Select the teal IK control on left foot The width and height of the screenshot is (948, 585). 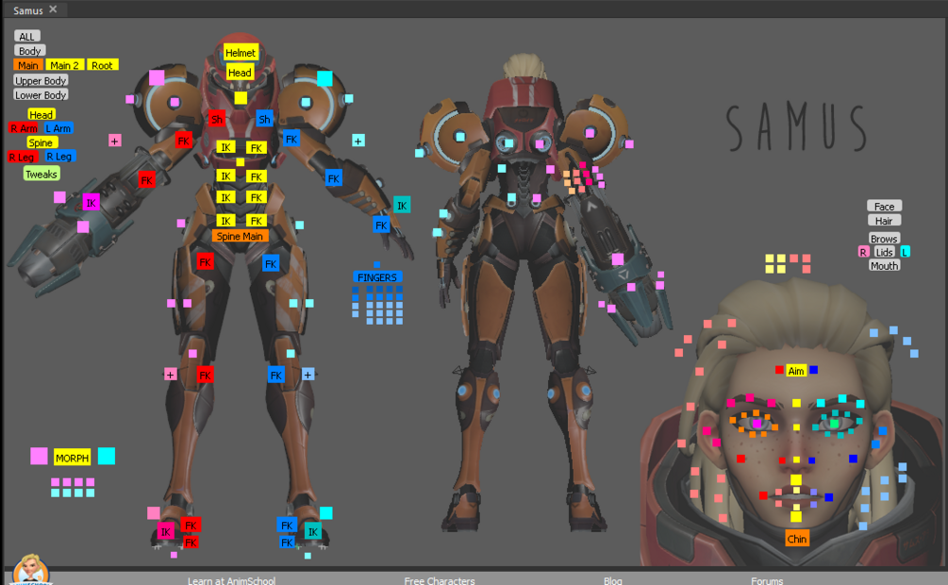[312, 532]
